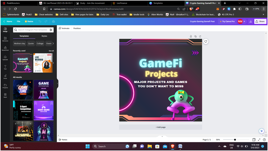This screenshot has width=268, height=151.
Task: Click the Undo arrow
Action: [40, 21]
